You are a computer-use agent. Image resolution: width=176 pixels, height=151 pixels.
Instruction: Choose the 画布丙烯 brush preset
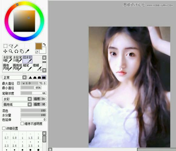(7, 67)
